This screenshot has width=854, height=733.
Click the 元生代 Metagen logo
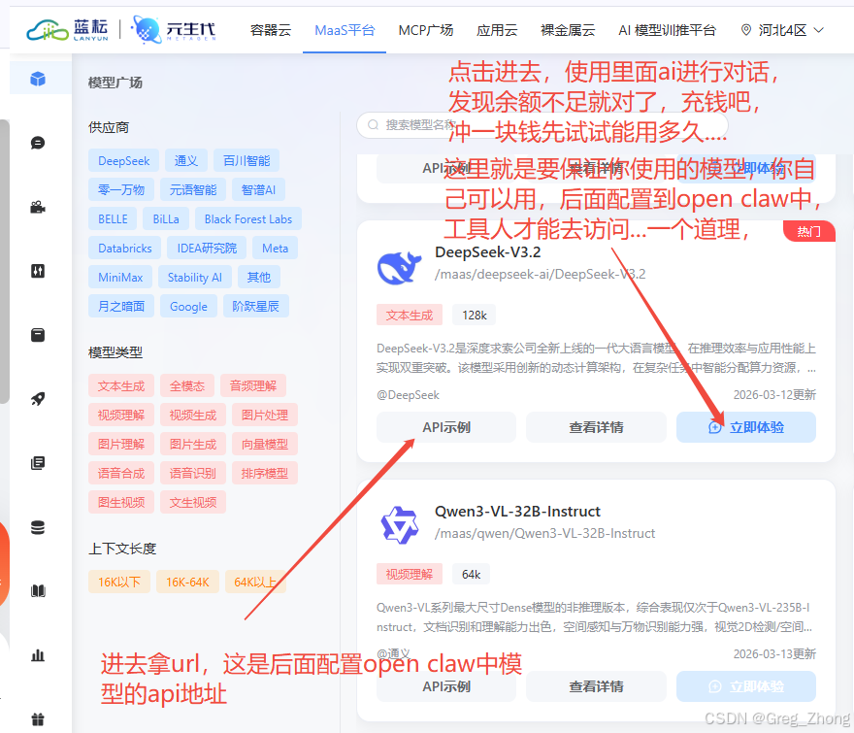click(x=173, y=30)
